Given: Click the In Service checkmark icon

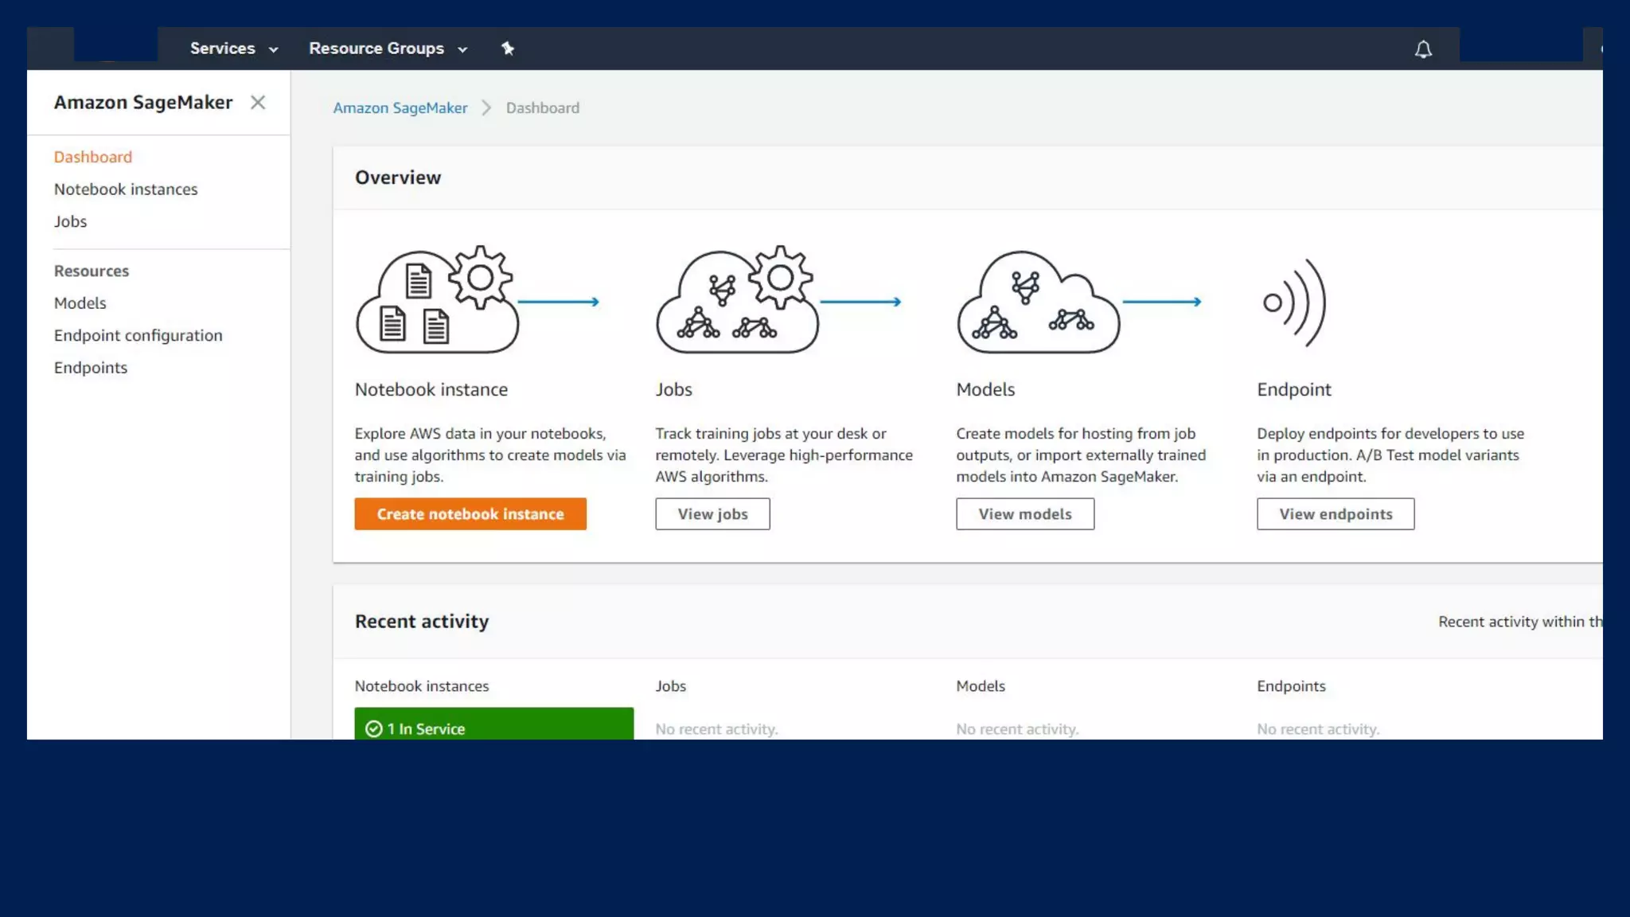Looking at the screenshot, I should pyautogui.click(x=374, y=729).
